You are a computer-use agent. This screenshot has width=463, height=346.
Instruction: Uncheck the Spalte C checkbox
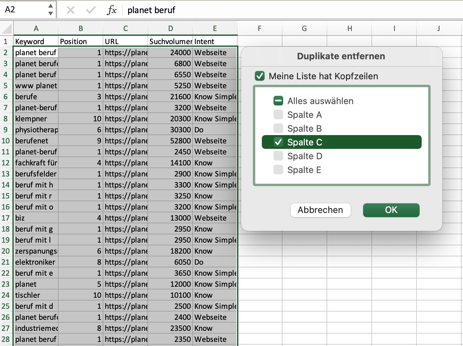pyautogui.click(x=278, y=142)
